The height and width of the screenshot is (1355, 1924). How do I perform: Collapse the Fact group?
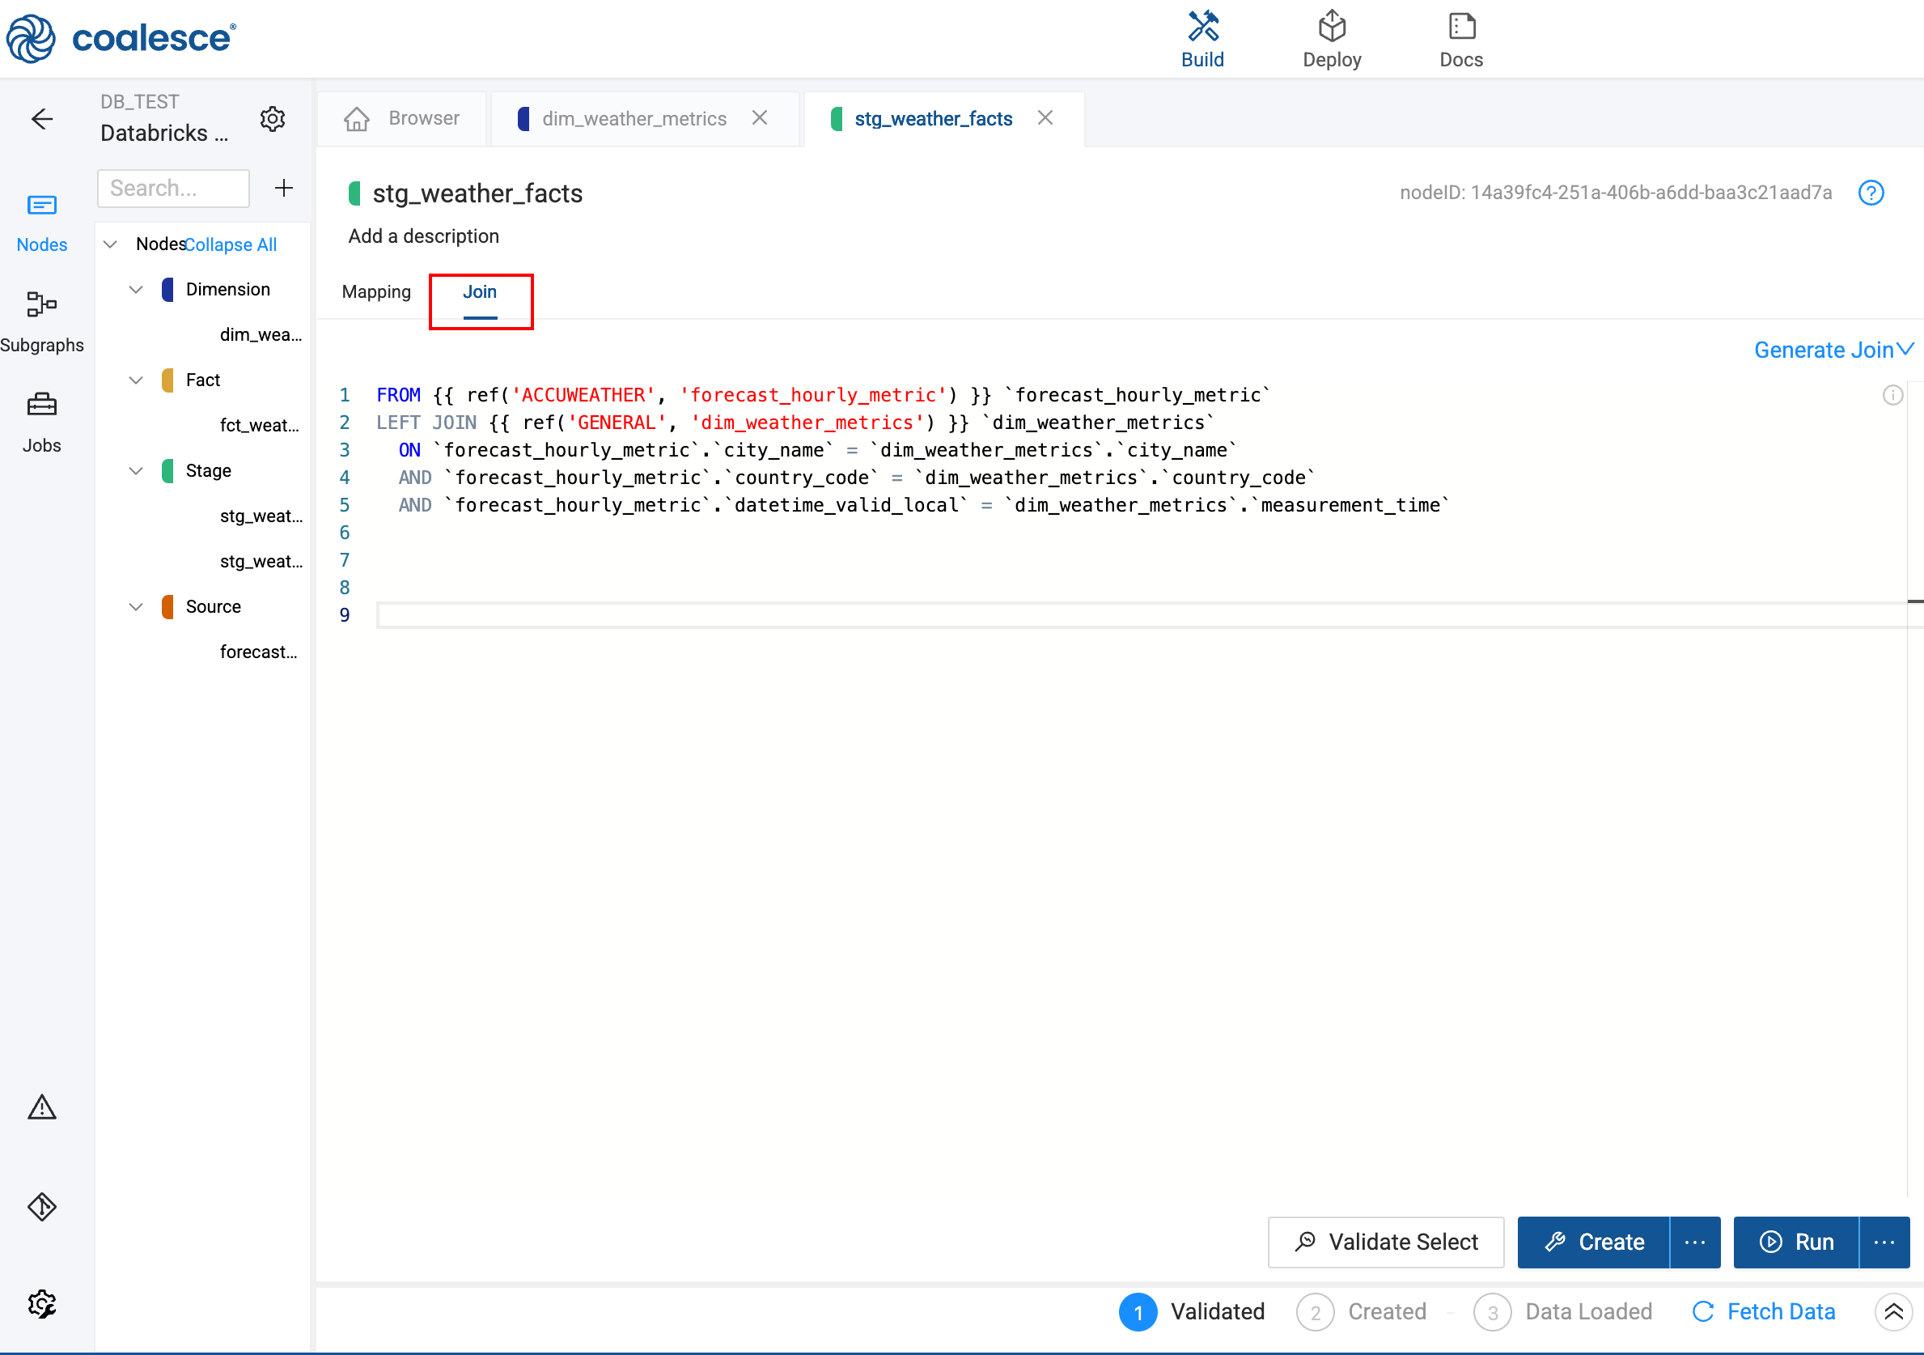click(x=136, y=380)
